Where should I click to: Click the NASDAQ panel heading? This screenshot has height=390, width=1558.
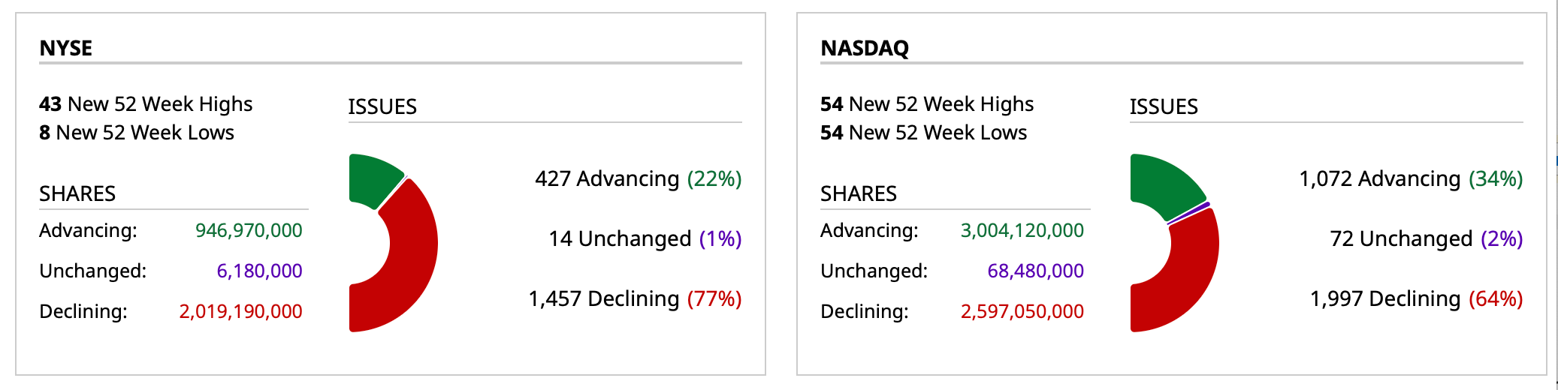865,48
